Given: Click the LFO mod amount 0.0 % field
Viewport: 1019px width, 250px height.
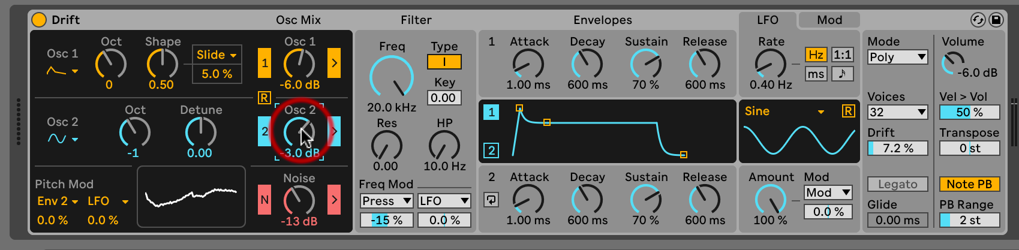Looking at the screenshot, I should (828, 212).
